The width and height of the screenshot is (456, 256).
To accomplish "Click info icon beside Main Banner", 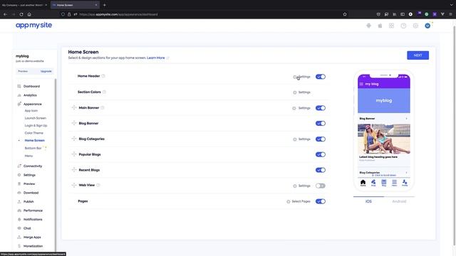I will [103, 107].
